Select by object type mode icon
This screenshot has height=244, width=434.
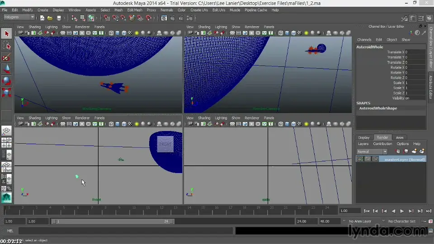pyautogui.click(x=82, y=18)
